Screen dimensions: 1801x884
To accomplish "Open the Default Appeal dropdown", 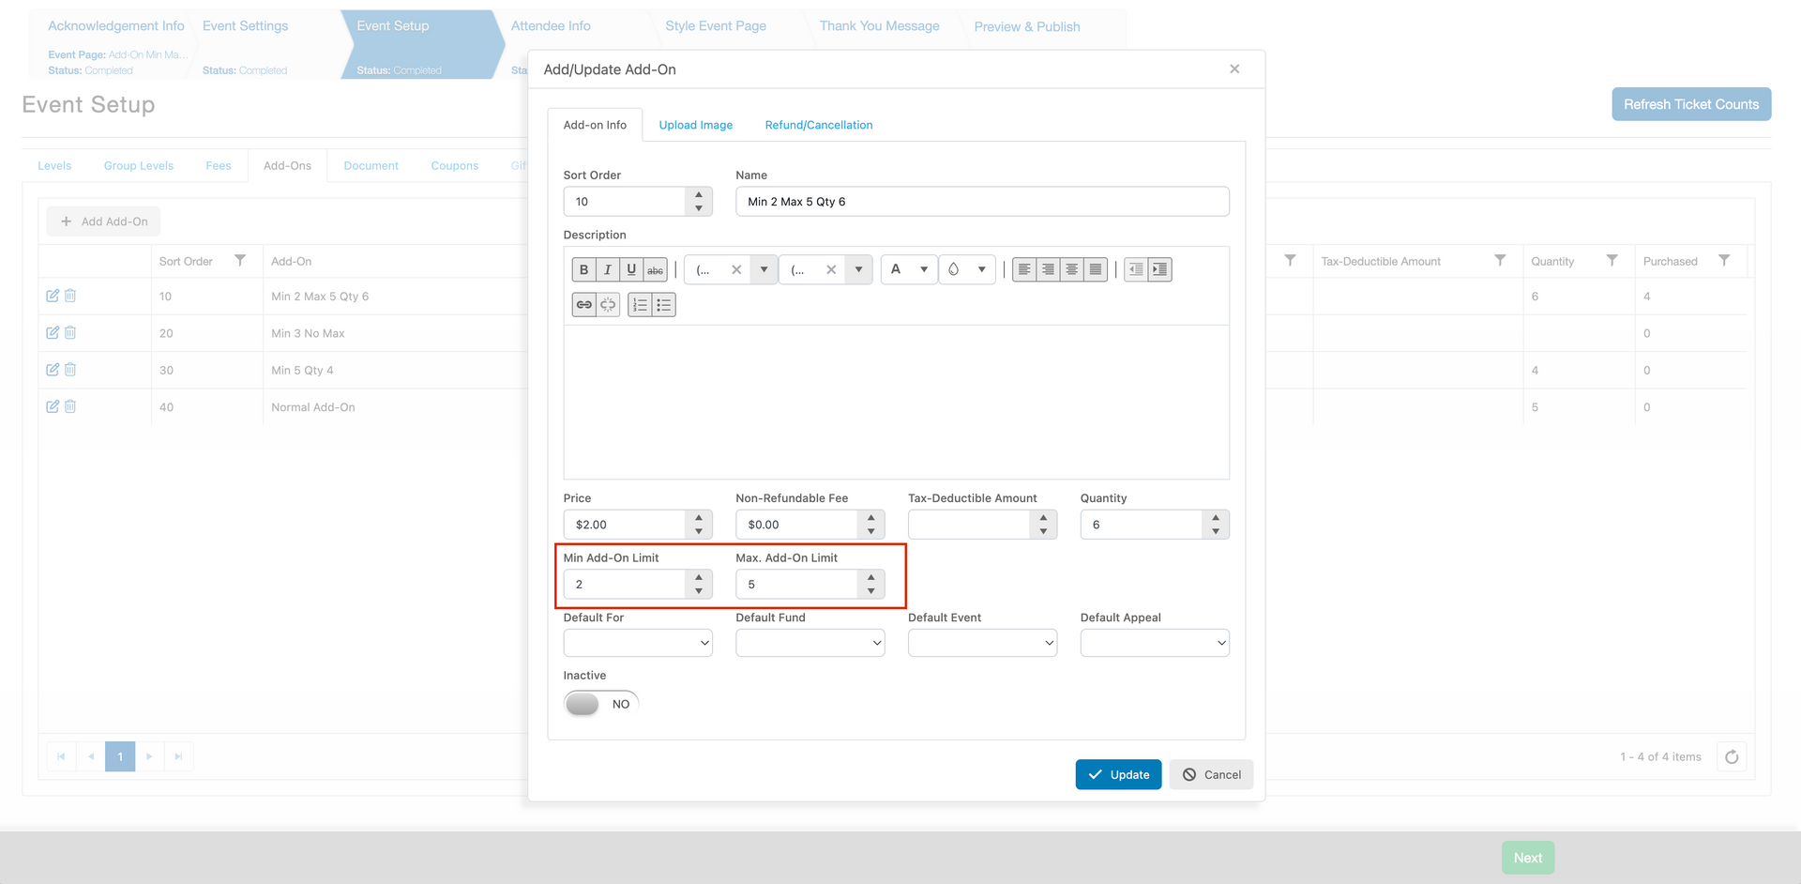I will [1155, 643].
